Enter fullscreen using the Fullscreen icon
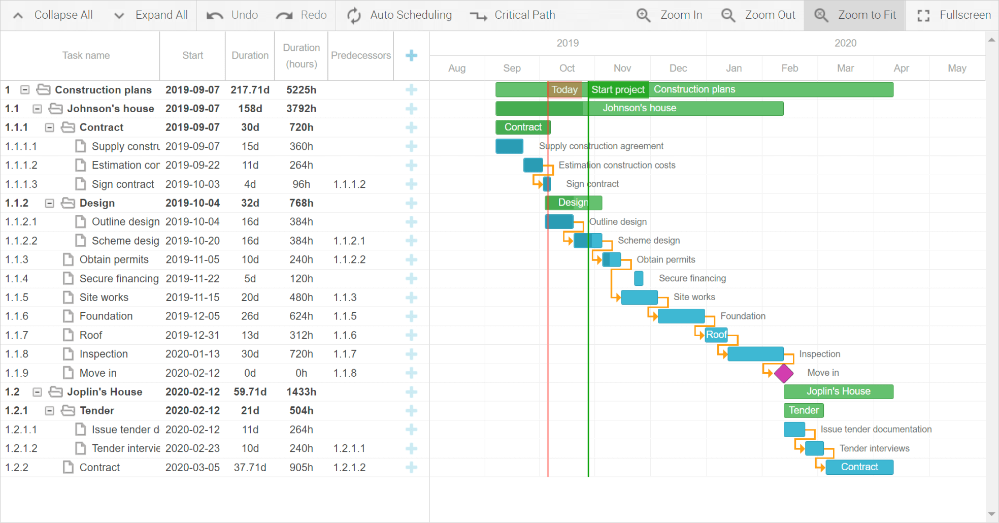This screenshot has width=999, height=523. (923, 15)
